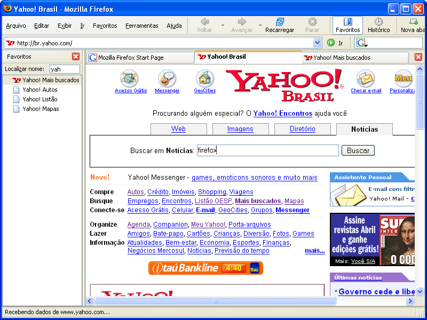The image size is (427, 320).
Task: Click the Checar e-mail envelope icon
Action: [366, 78]
